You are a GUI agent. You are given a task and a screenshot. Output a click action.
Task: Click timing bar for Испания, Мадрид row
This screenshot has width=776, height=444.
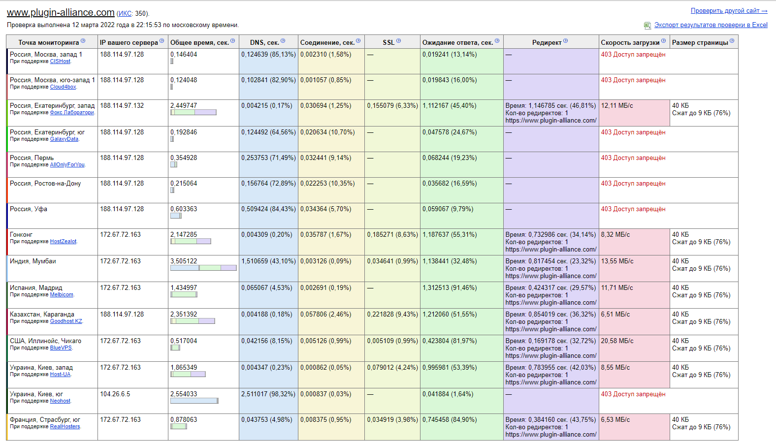point(184,294)
